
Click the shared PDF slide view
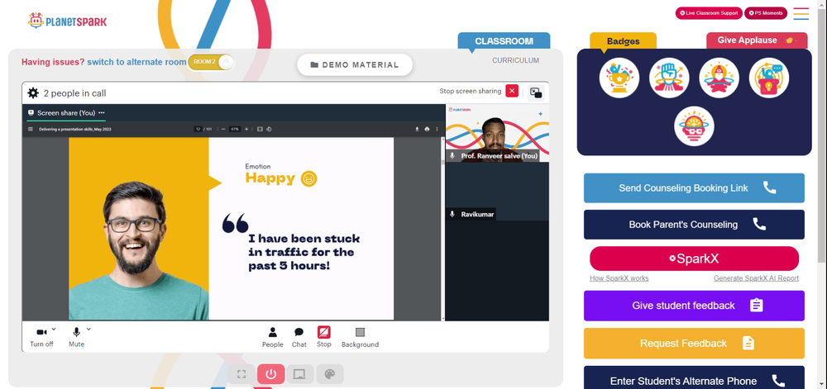(231, 229)
